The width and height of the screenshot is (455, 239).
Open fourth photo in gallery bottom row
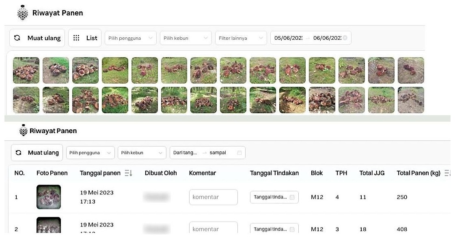point(115,100)
